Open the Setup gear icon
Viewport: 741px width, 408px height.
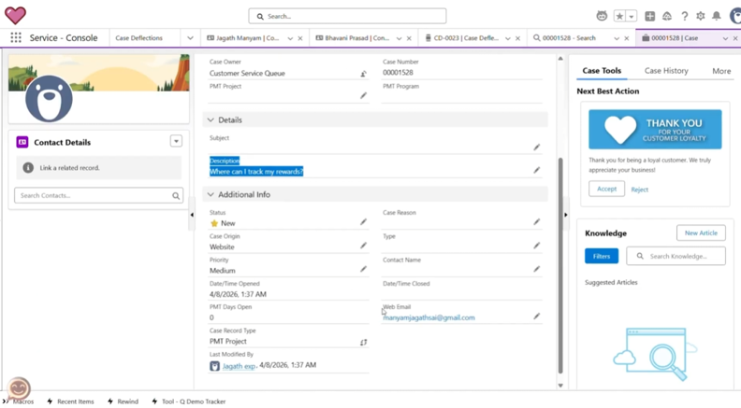point(701,16)
